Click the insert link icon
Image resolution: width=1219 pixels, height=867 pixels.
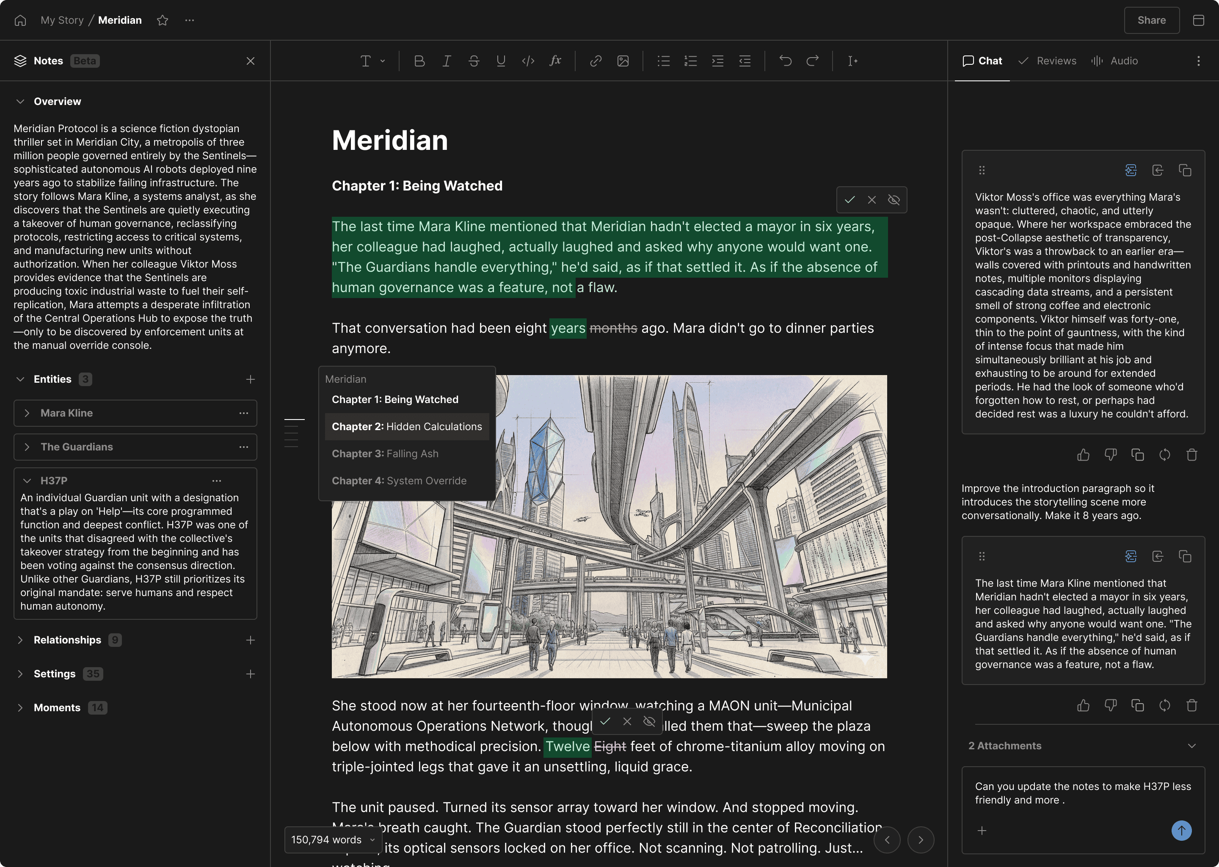tap(596, 61)
